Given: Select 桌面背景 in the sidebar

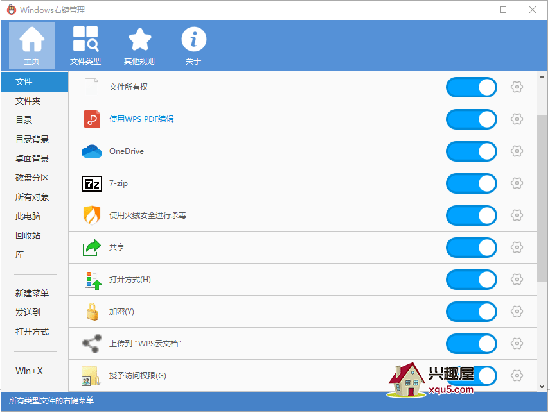Looking at the screenshot, I should (32, 158).
